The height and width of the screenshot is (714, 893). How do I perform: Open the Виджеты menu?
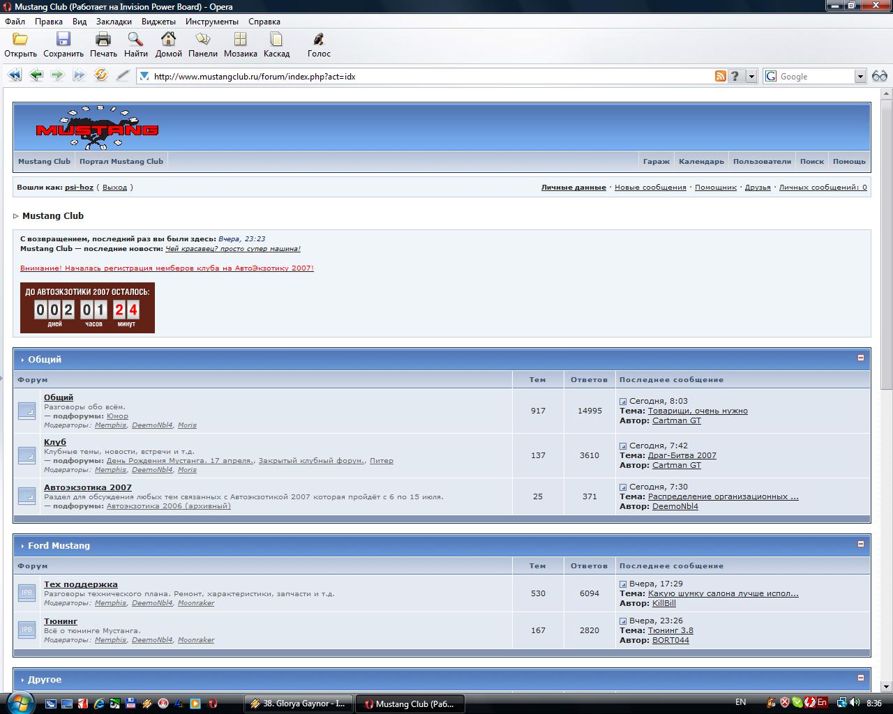click(158, 22)
